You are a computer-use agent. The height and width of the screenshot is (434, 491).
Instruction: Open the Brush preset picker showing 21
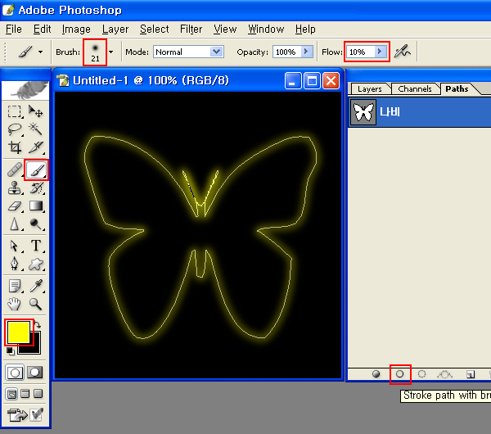click(x=95, y=52)
